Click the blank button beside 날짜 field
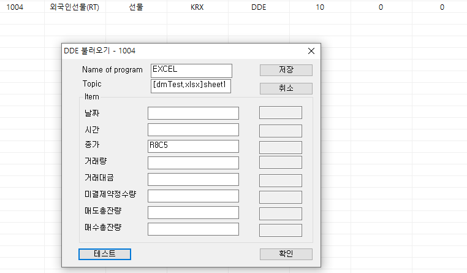The height and width of the screenshot is (273, 467). click(x=281, y=113)
